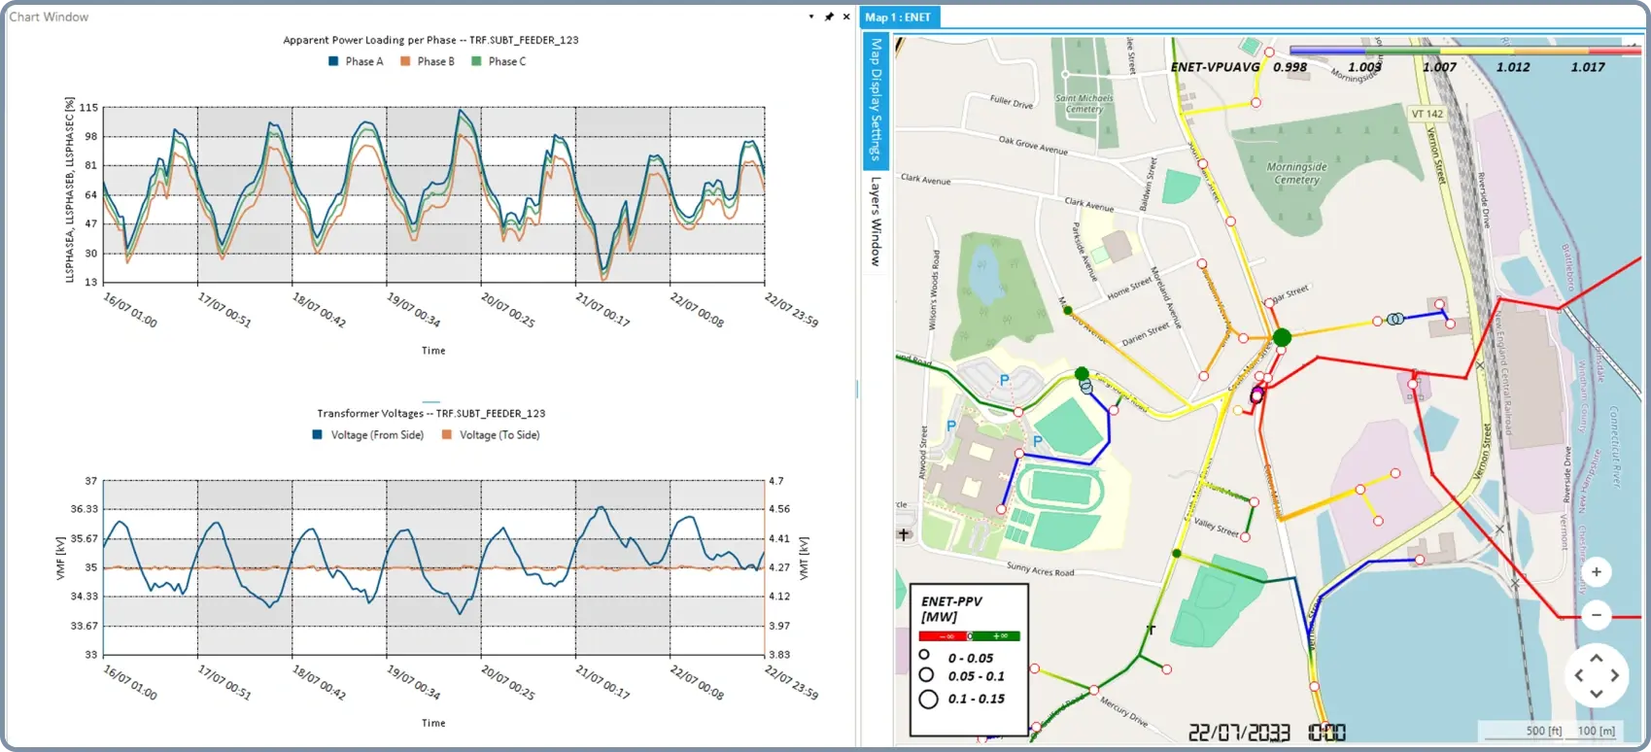This screenshot has width=1651, height=752.
Task: Close the Chart Window panel
Action: click(845, 17)
